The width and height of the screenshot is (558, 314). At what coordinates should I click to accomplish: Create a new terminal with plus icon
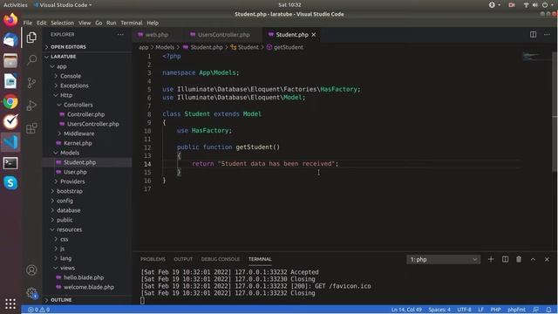click(491, 259)
